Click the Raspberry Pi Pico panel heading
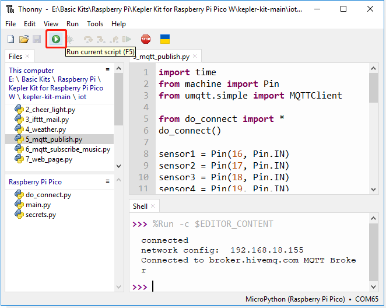 pyautogui.click(x=35, y=182)
